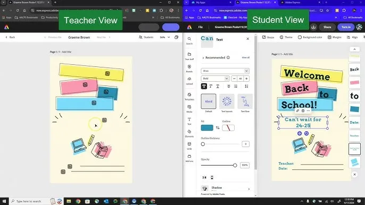This screenshot has width=365, height=205.
Task: Select the 'Date:' layer thumbnail
Action: tap(354, 123)
